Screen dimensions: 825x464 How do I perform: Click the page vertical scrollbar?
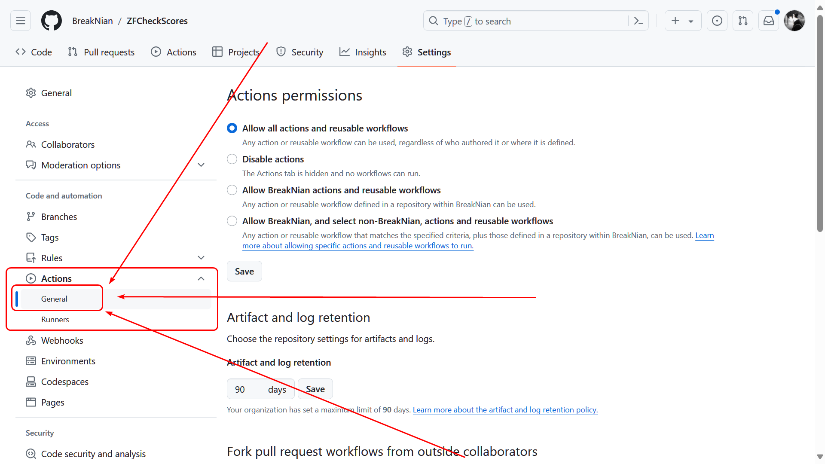click(x=820, y=124)
